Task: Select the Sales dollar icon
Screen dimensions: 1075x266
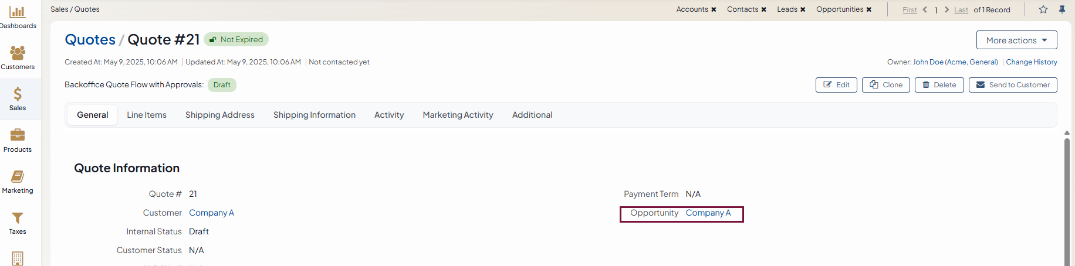Action: point(18,94)
